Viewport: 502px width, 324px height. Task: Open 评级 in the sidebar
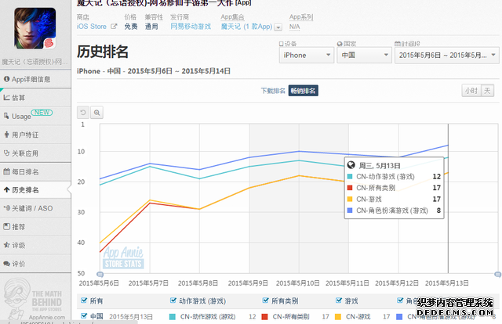(35, 245)
